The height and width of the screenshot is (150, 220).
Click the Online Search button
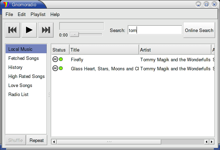pyautogui.click(x=199, y=30)
